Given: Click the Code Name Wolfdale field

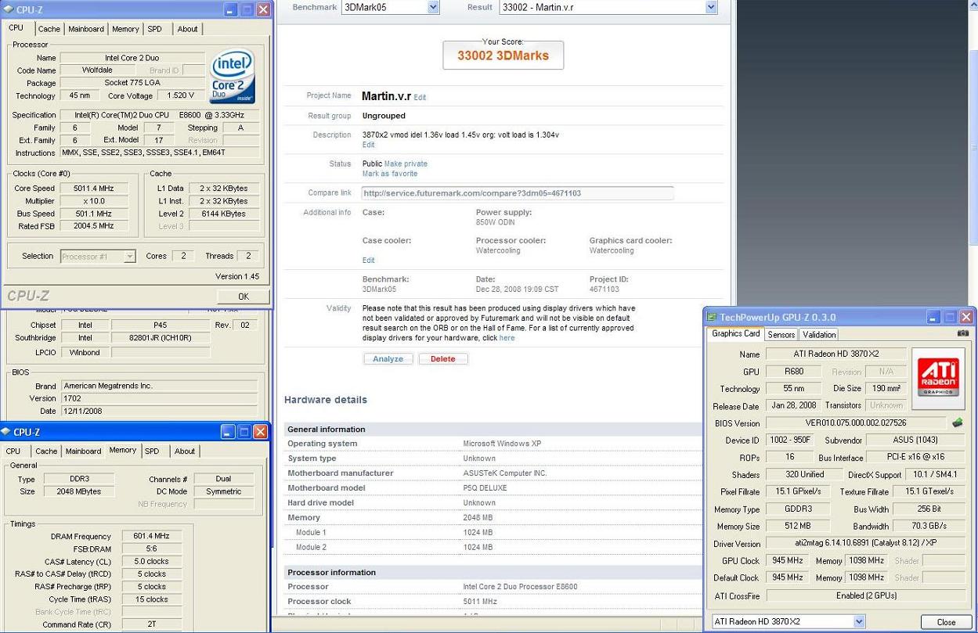Looking at the screenshot, I should tap(97, 70).
